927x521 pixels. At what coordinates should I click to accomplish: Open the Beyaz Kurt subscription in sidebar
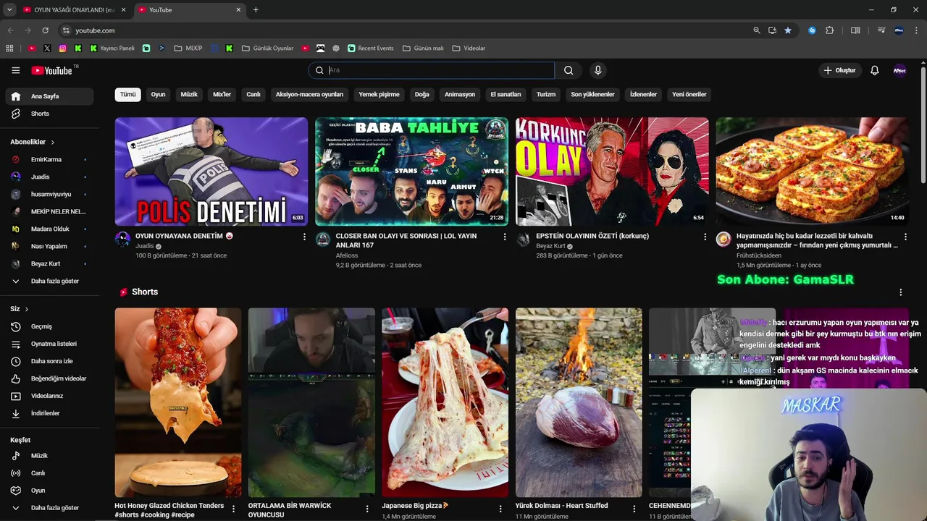[49, 263]
